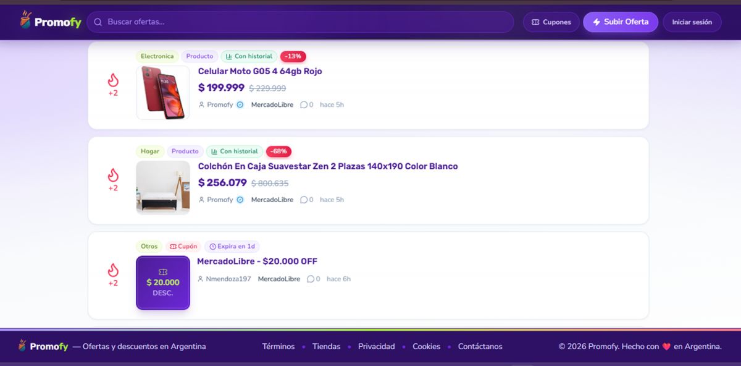Click the footer Promofy logo

coord(43,346)
